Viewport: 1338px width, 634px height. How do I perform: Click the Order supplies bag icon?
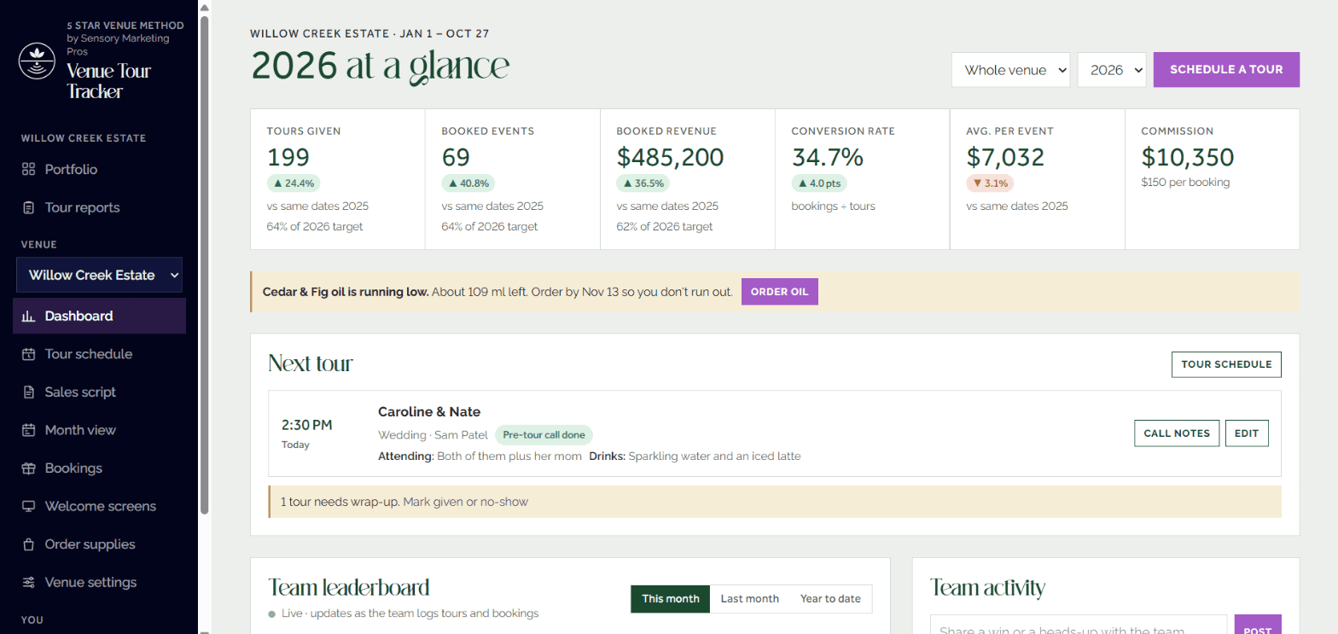tap(28, 544)
